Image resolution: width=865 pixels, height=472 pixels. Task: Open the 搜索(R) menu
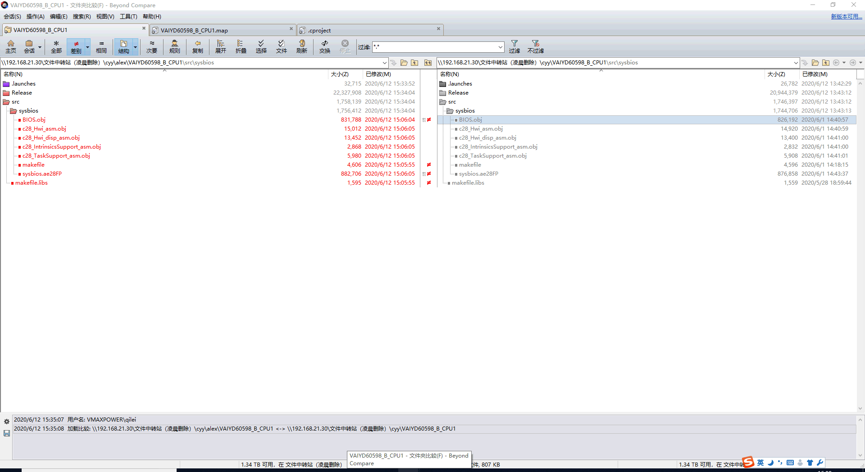pyautogui.click(x=82, y=17)
